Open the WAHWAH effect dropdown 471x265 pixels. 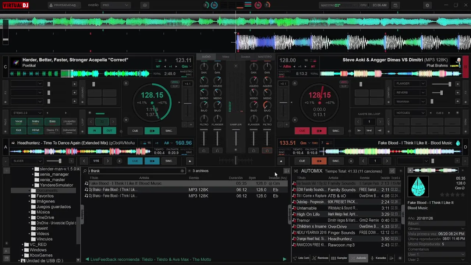click(x=410, y=102)
